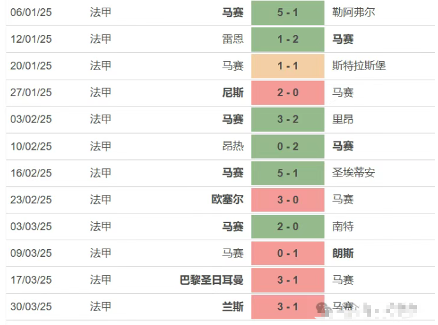Click the 斯特拉斯堡 team name
Screen dimensions: 438x325
tap(359, 66)
